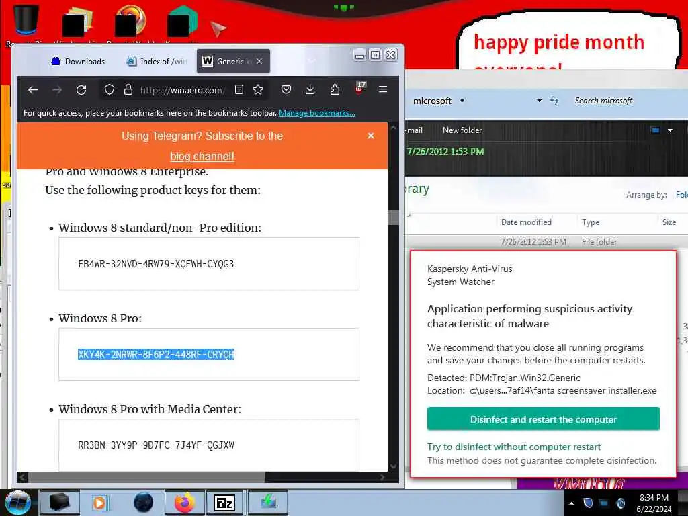Open the Firefox extensions puzzle icon
The height and width of the screenshot is (516, 688).
335,89
